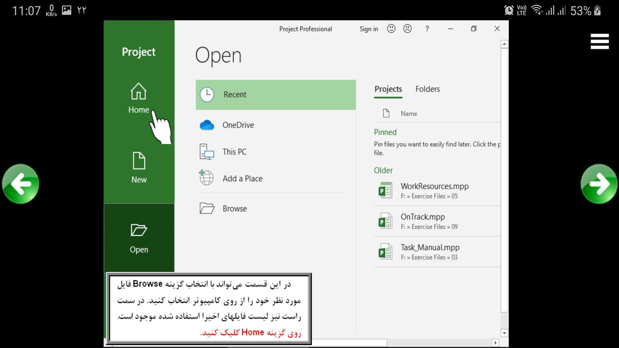
Task: Tap the 53% battery percentage text
Action: [x=581, y=11]
